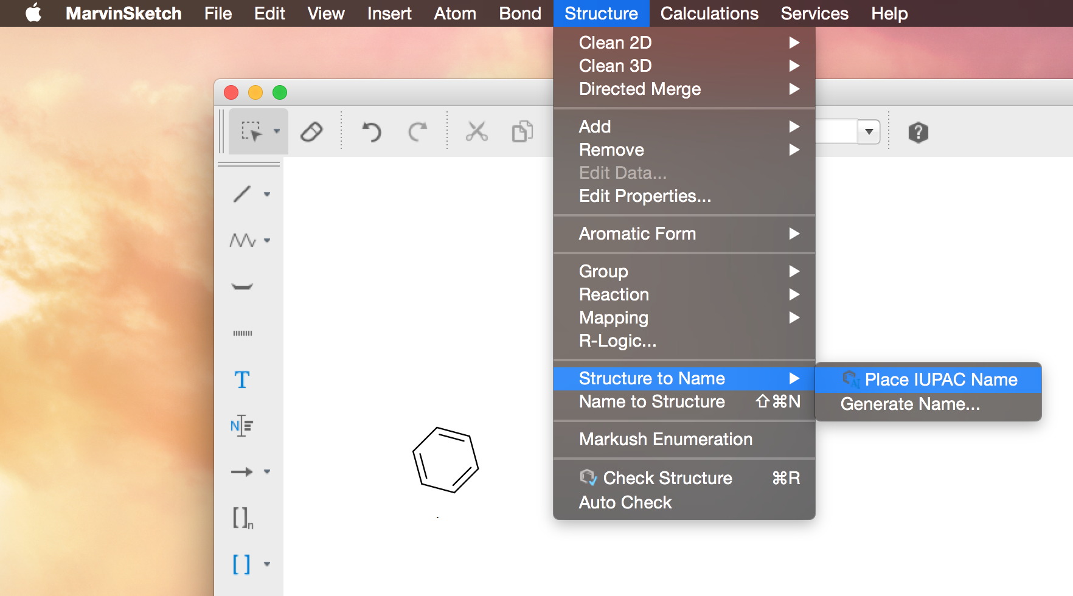The width and height of the screenshot is (1073, 596).
Task: Expand the Mapping submenu
Action: 684,317
